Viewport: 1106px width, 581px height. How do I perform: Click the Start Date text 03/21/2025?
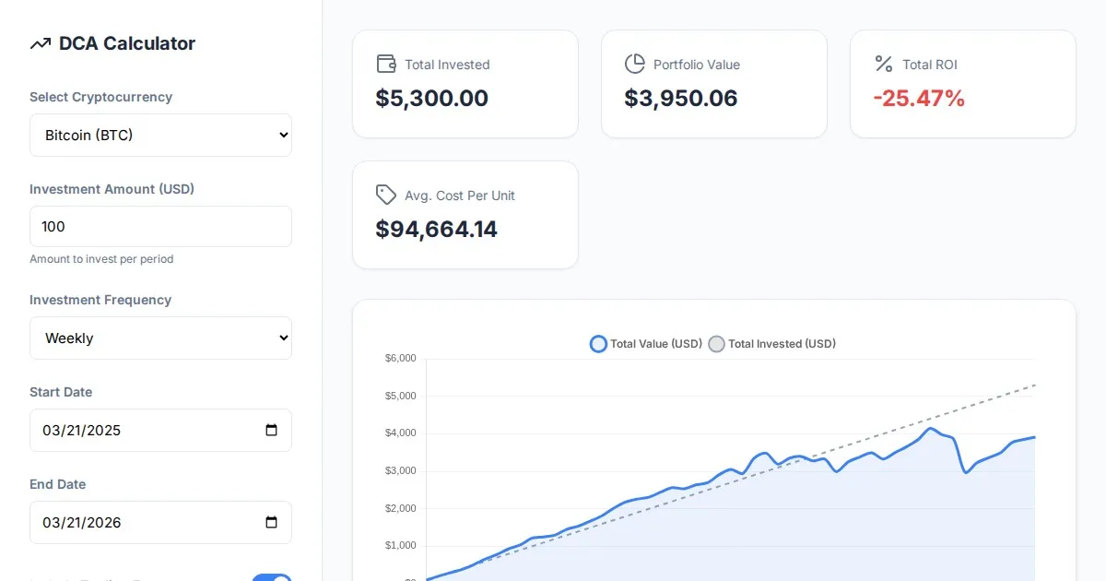pyautogui.click(x=83, y=430)
